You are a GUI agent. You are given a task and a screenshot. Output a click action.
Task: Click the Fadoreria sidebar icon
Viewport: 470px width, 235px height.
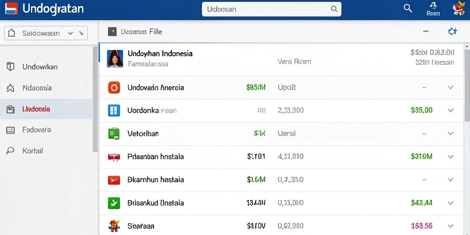pos(11,130)
